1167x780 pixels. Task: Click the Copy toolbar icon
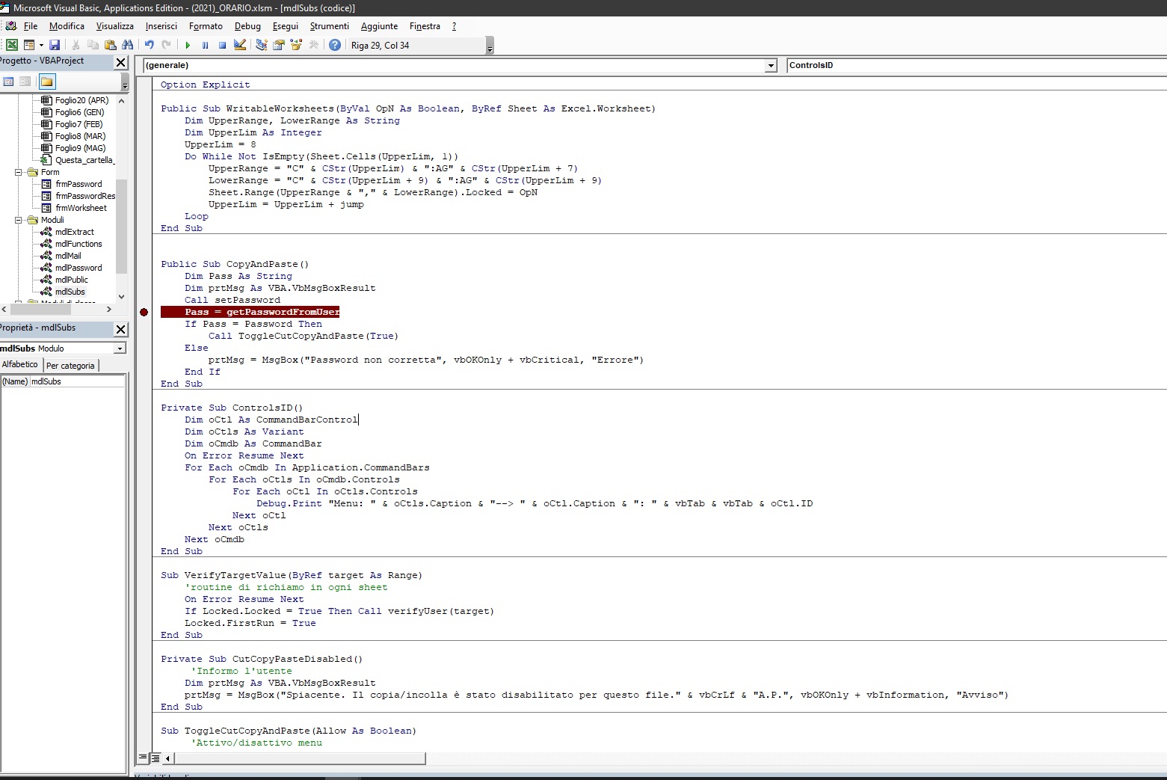(93, 45)
